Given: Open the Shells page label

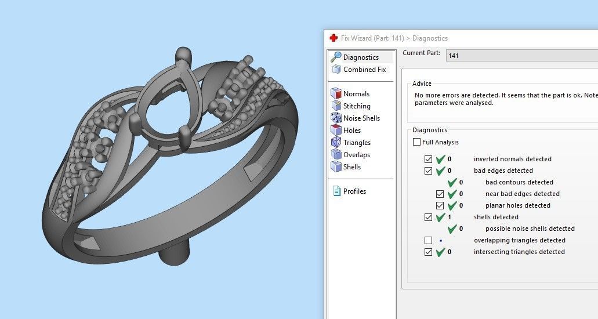Looking at the screenshot, I should click(352, 167).
